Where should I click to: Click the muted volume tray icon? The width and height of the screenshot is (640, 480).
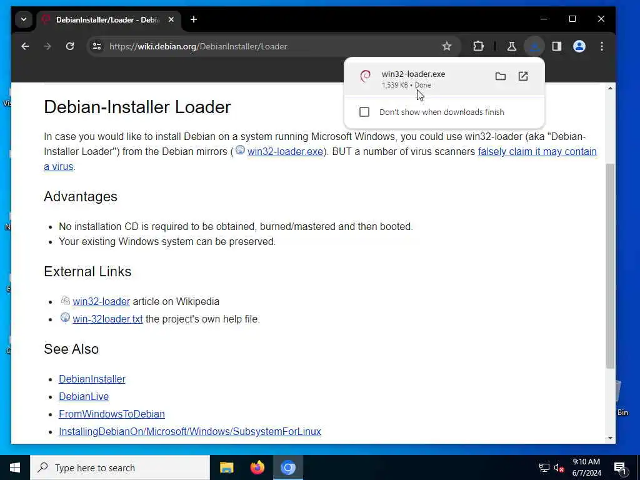[559, 468]
